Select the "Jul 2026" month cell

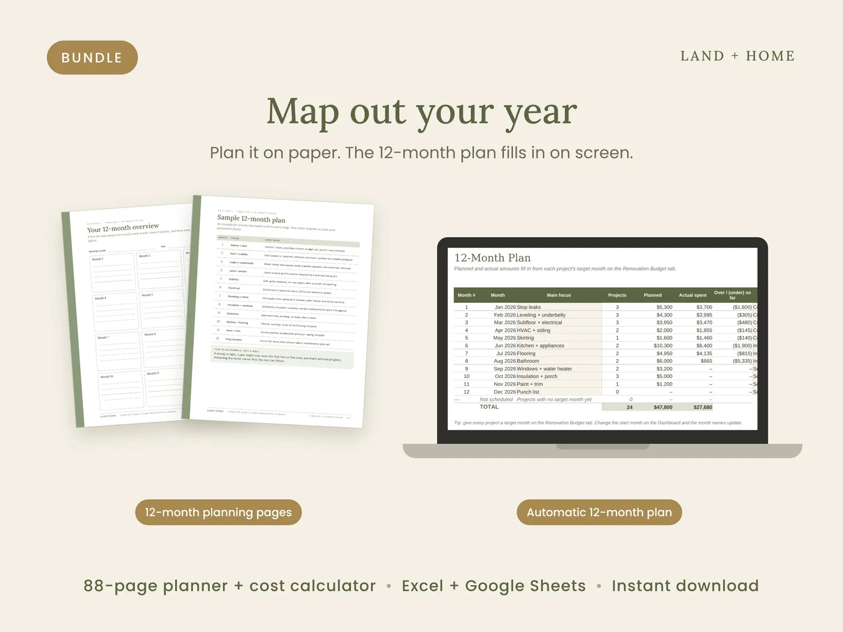(x=506, y=353)
